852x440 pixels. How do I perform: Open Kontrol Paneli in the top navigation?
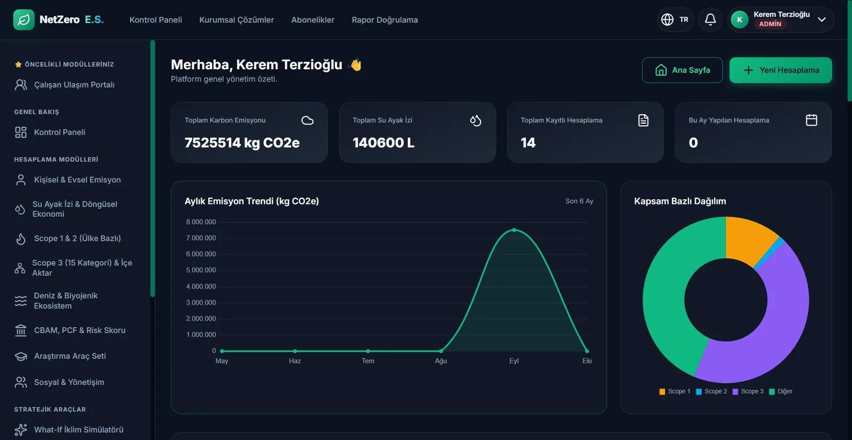point(155,20)
